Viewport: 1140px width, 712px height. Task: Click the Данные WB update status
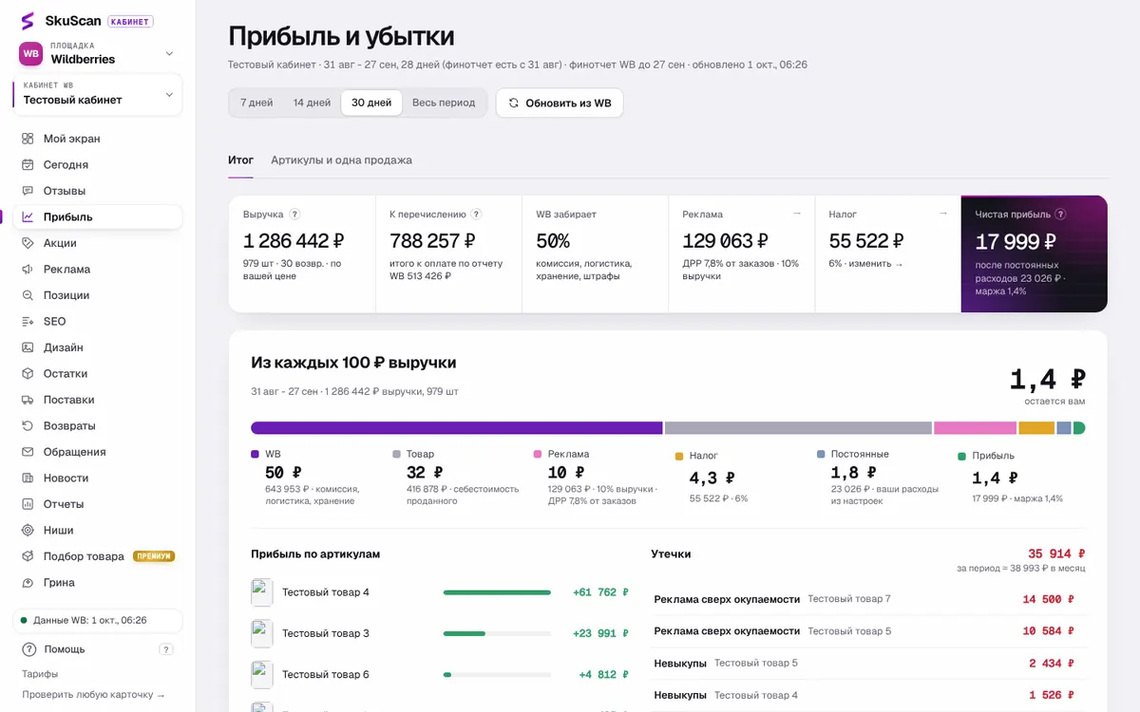pos(98,621)
